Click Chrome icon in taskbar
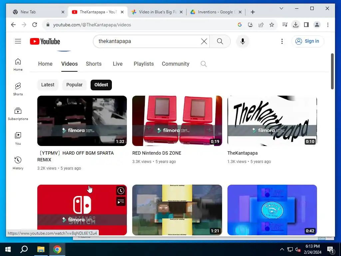Viewport: 341px width, 256px height. click(57, 249)
